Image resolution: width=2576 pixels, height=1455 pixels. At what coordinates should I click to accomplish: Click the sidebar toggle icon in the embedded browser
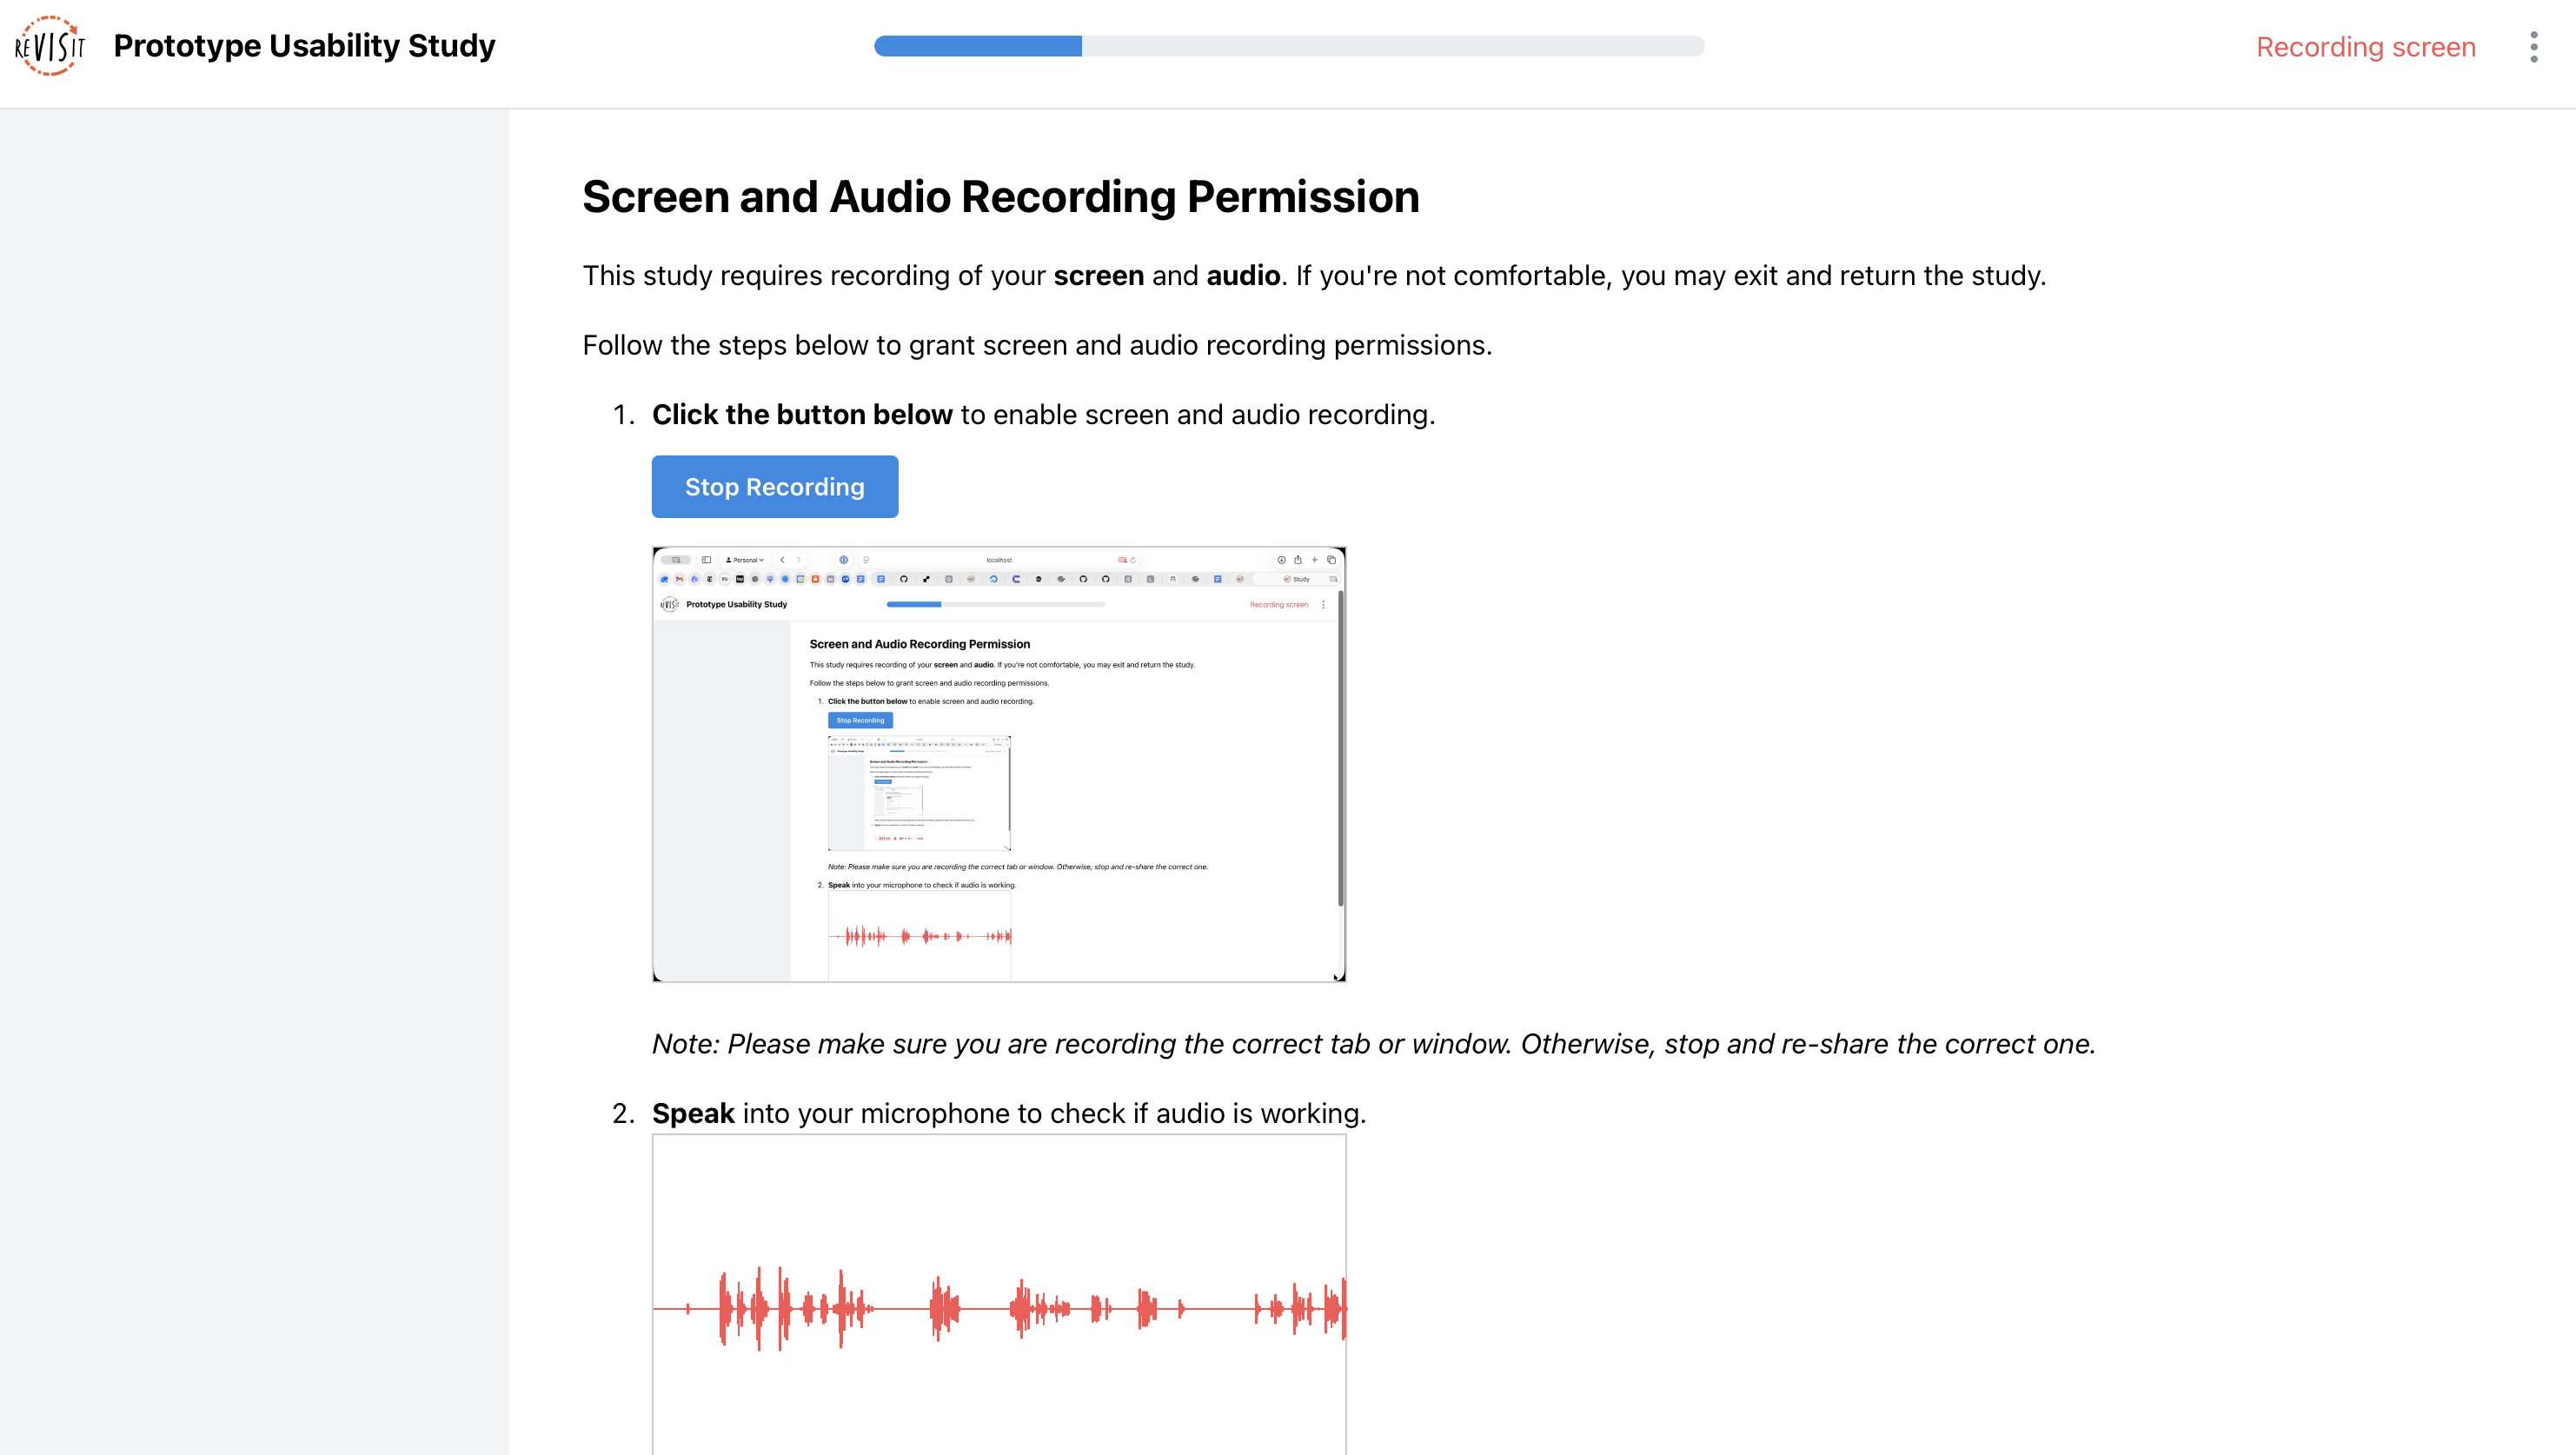707,560
